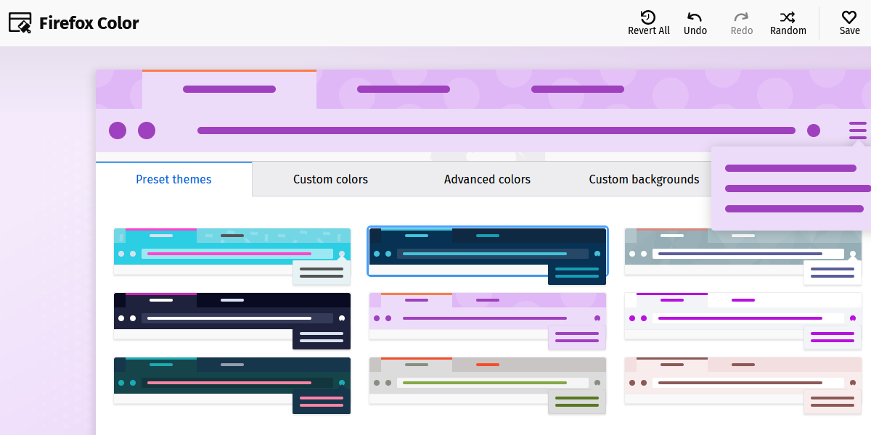Open the Advanced colors tab

pos(486,179)
